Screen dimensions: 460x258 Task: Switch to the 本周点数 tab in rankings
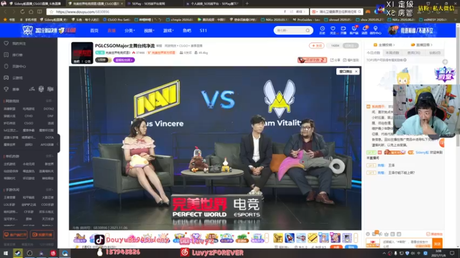(x=393, y=53)
